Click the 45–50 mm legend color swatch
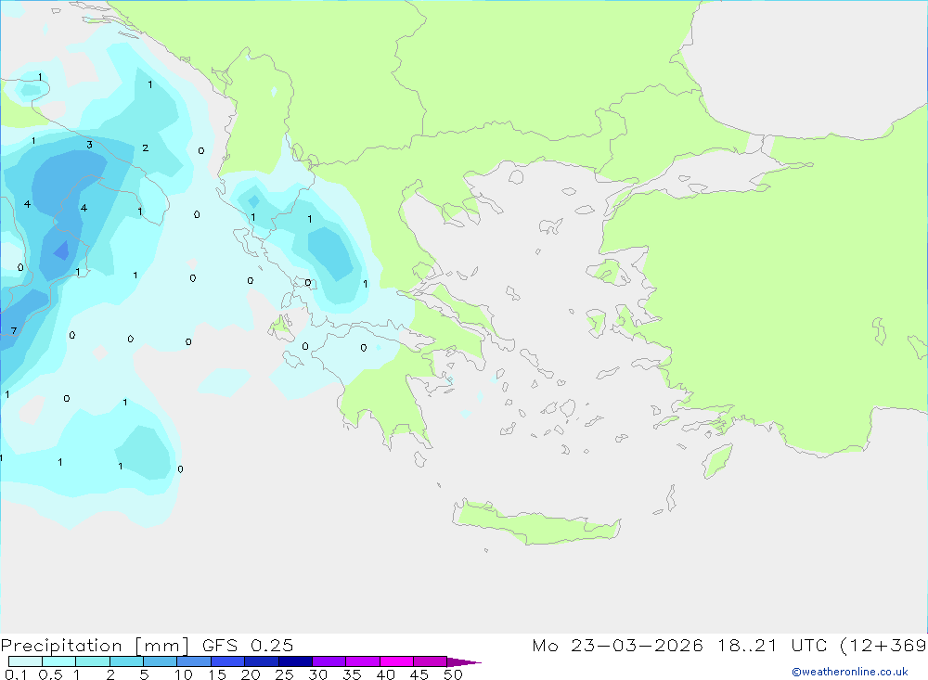Image resolution: width=928 pixels, height=680 pixels. [431, 661]
